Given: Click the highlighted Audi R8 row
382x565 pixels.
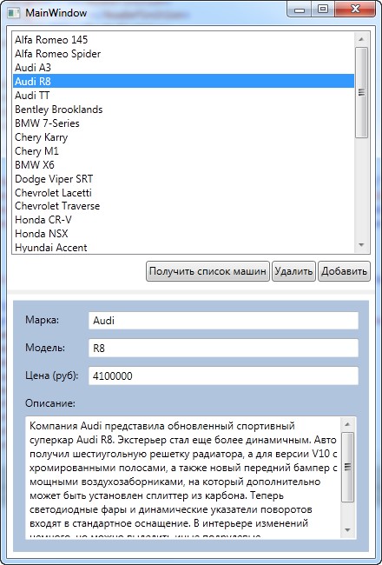Looking at the screenshot, I should [x=183, y=81].
